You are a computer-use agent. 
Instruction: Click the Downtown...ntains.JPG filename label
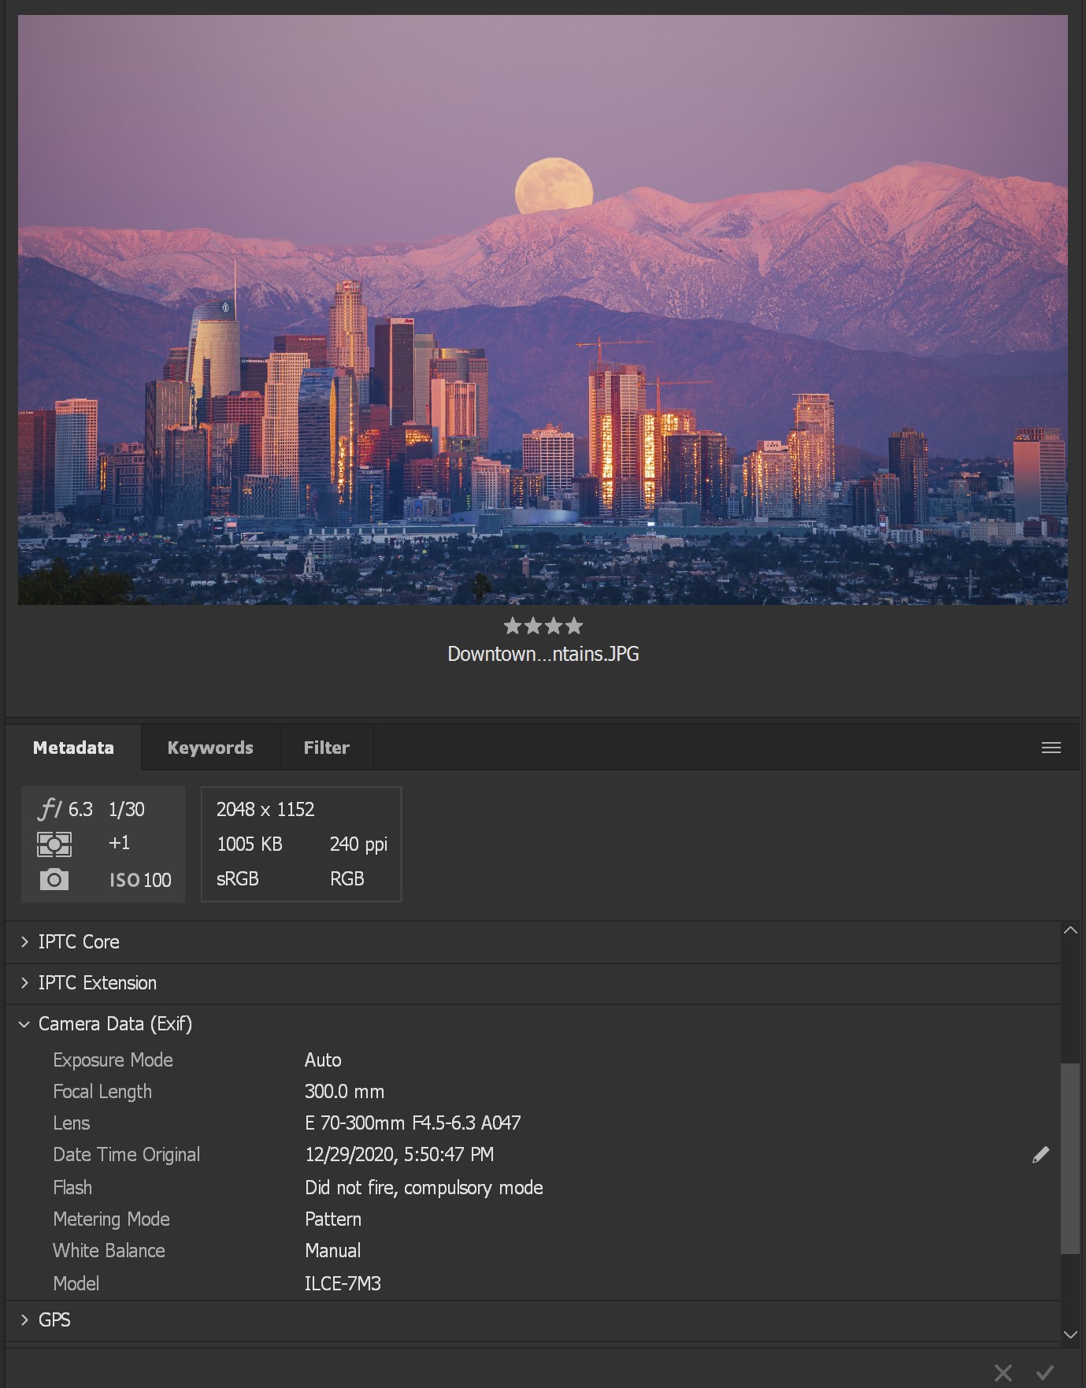[x=543, y=654]
